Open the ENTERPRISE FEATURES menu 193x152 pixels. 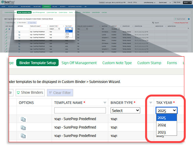pos(75,6)
